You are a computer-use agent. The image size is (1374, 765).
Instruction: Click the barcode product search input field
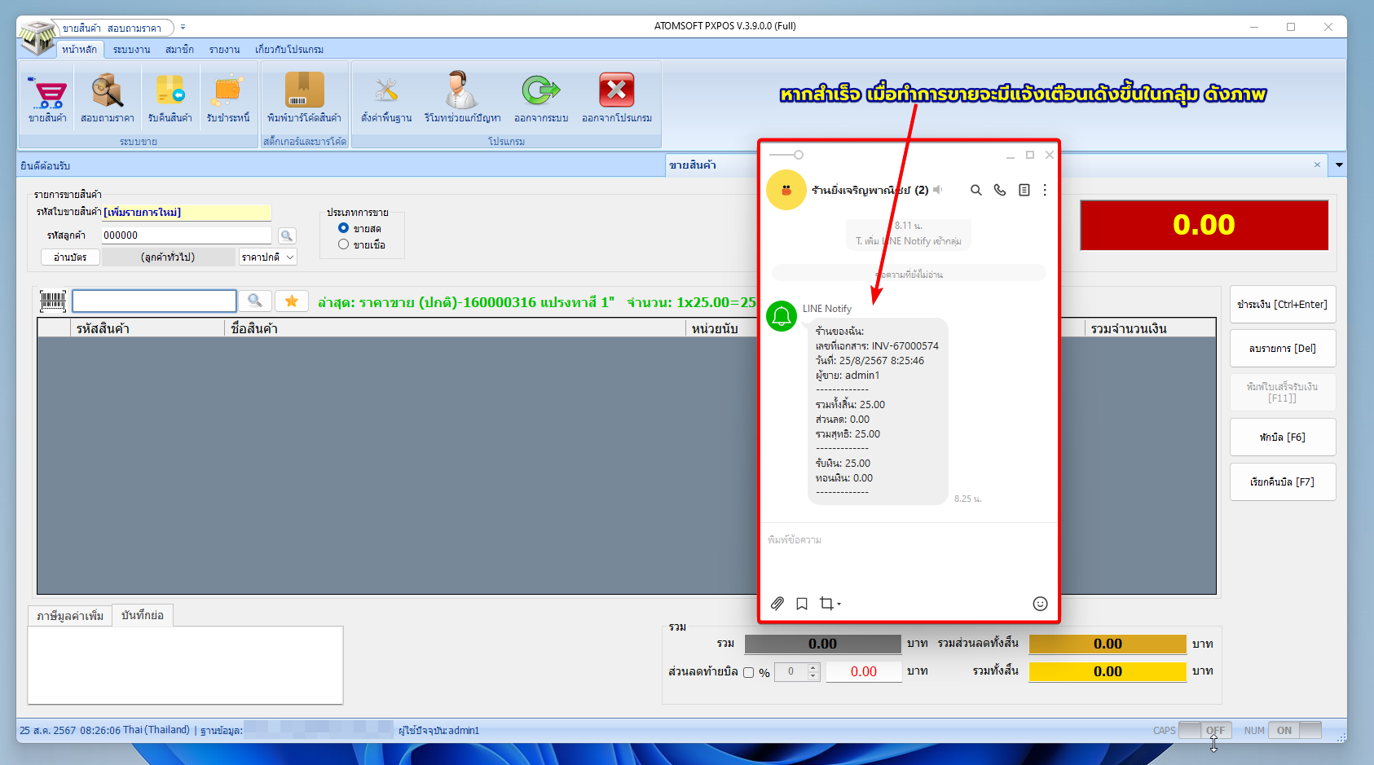point(154,301)
